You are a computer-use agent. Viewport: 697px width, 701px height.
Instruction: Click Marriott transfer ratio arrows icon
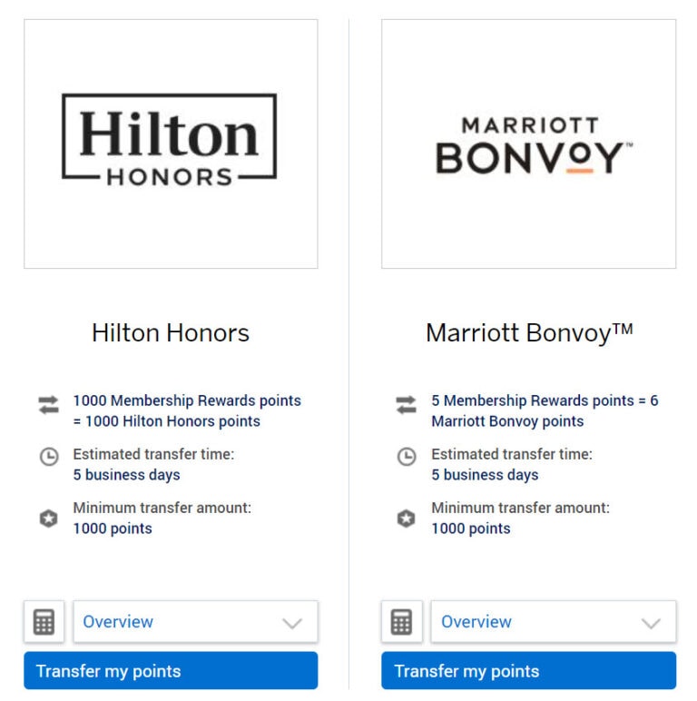click(407, 406)
